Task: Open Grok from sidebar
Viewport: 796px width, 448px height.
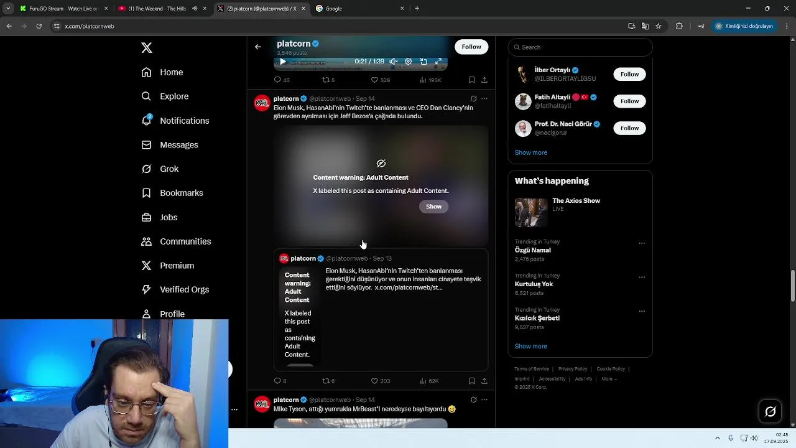Action: pos(160,169)
